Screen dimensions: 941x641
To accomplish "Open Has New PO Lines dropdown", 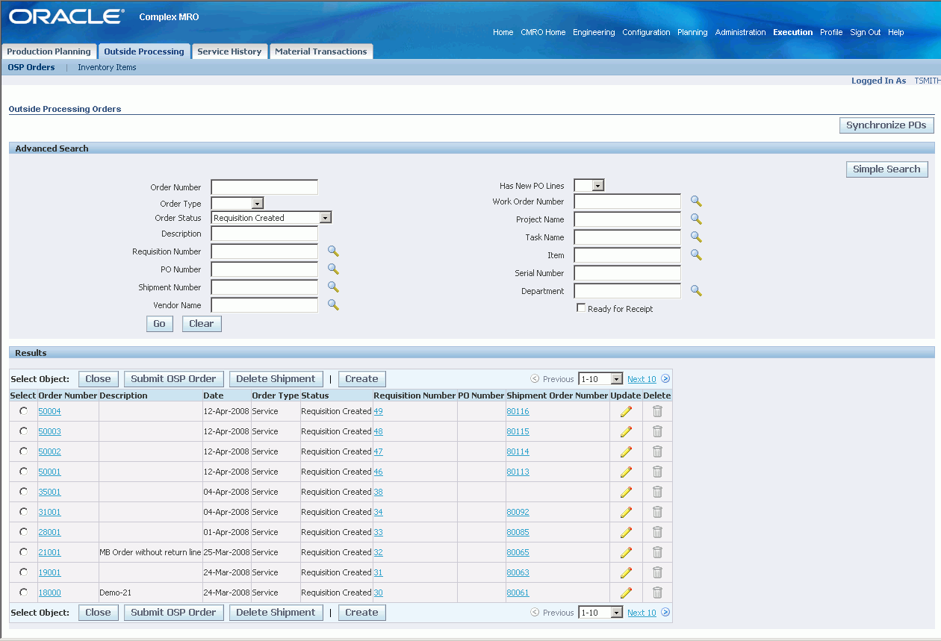I will (x=598, y=186).
